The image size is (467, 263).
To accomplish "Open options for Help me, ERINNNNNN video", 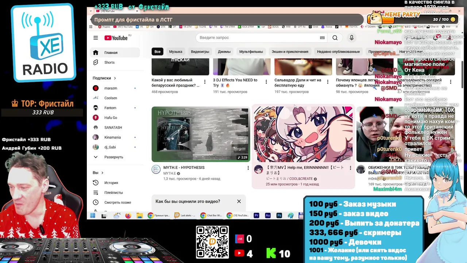I will (350, 168).
